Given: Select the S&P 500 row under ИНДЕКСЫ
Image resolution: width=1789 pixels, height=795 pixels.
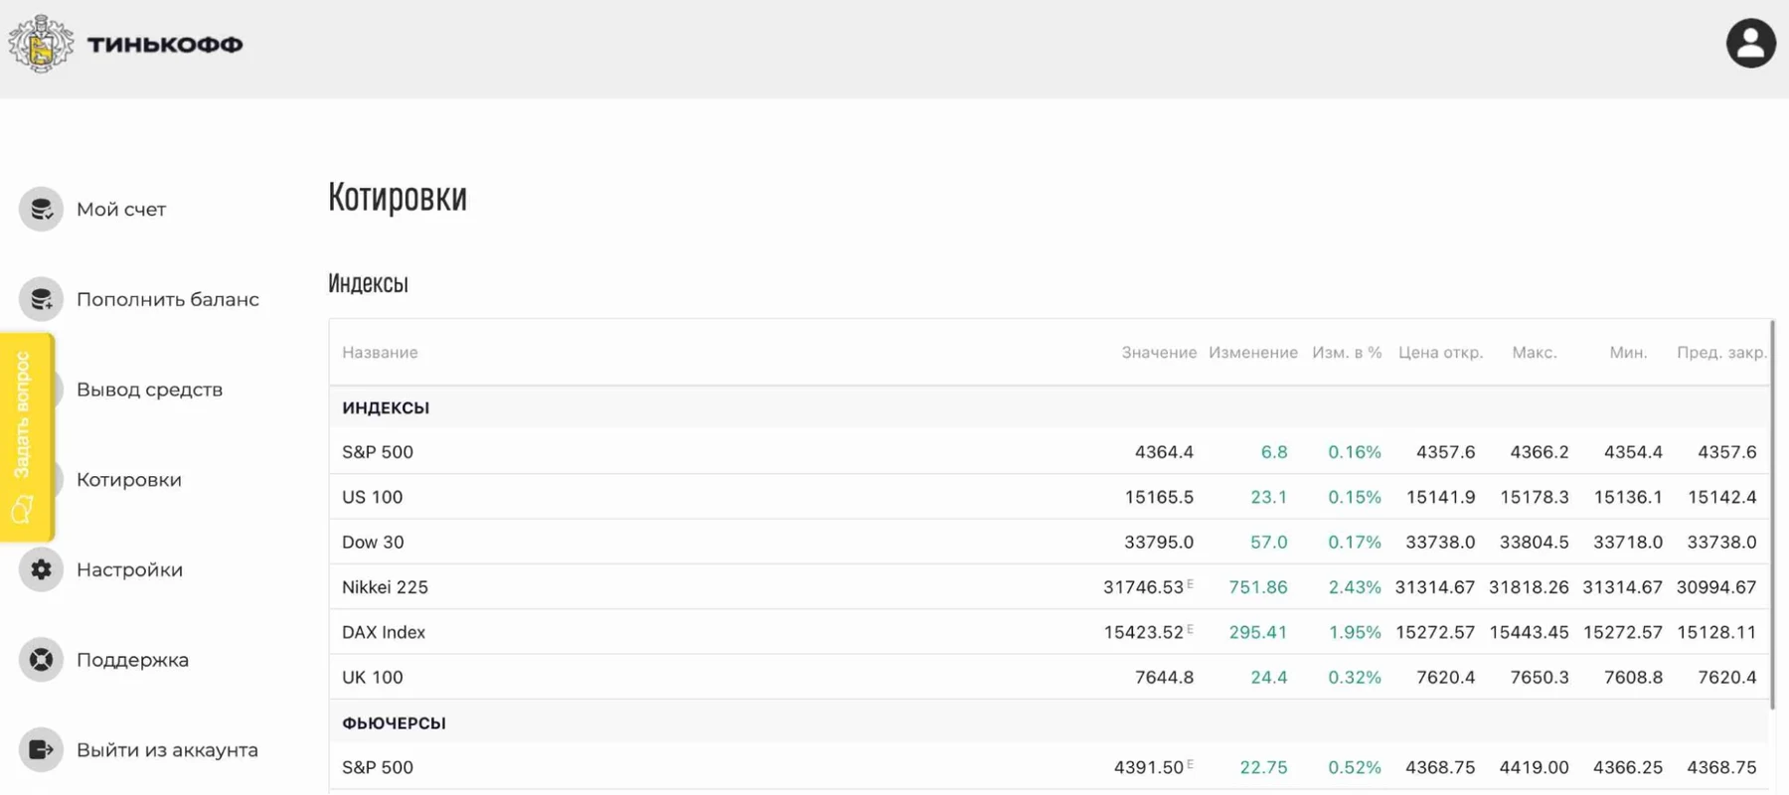Looking at the screenshot, I should (1050, 452).
